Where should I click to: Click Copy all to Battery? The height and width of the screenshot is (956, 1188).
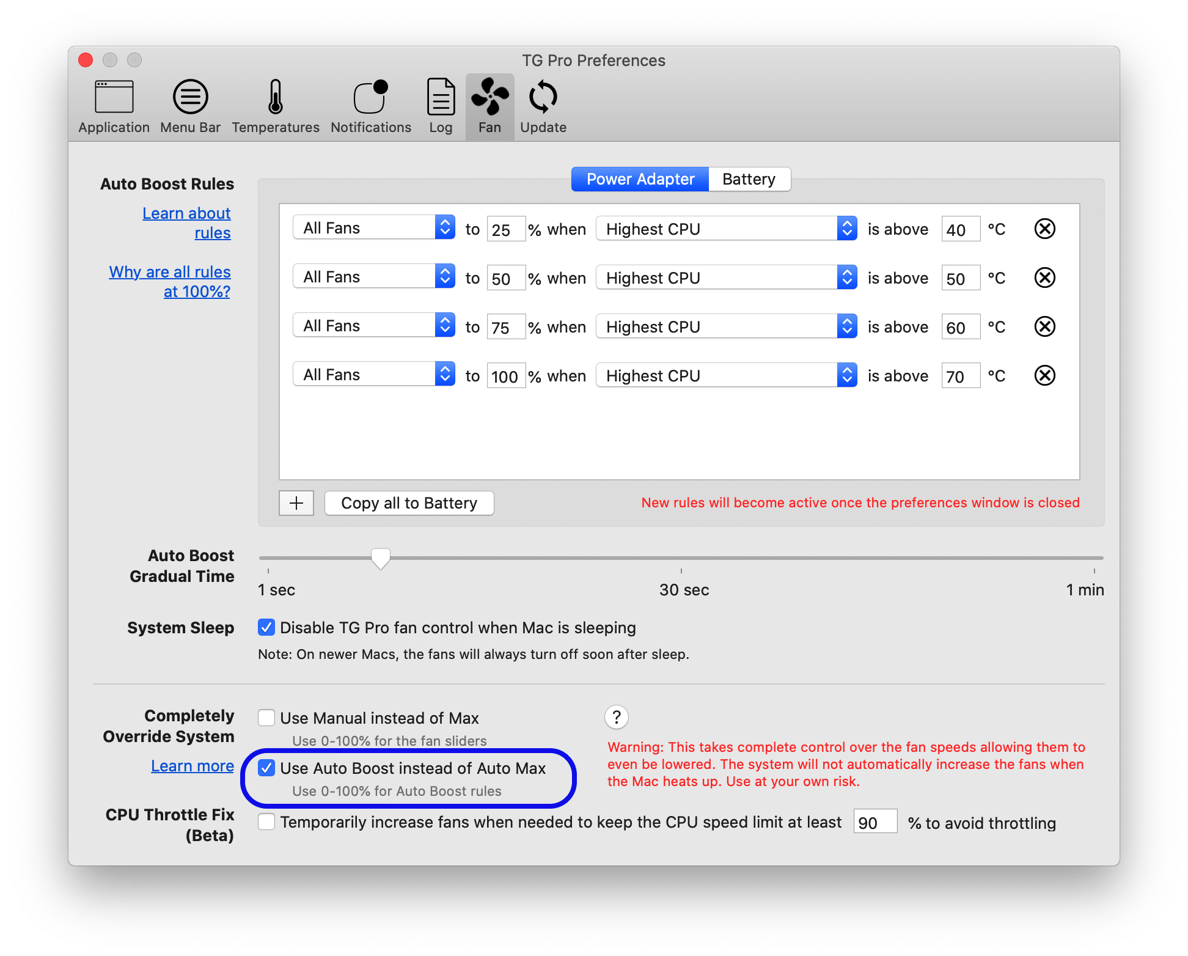409,502
